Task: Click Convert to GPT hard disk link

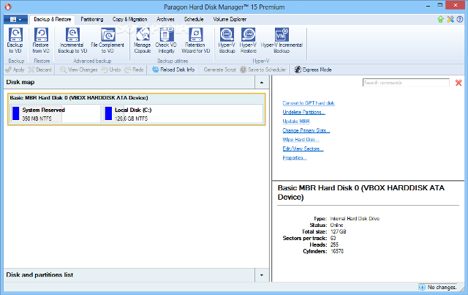Action: tap(309, 103)
